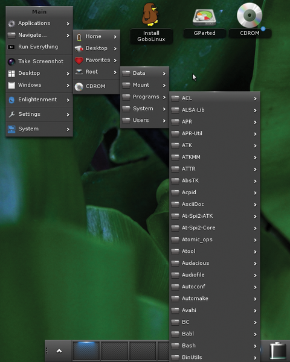Click the up-arrow start button on shelf
The height and width of the screenshot is (362, 290).
point(59,351)
